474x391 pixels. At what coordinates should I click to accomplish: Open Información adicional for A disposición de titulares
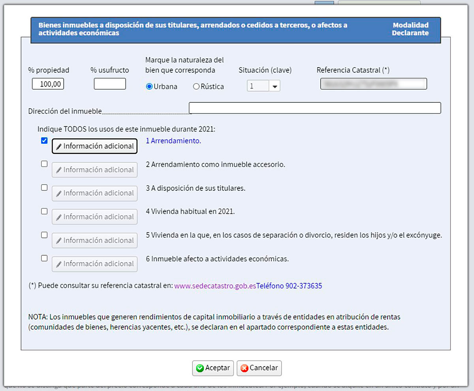(x=95, y=193)
